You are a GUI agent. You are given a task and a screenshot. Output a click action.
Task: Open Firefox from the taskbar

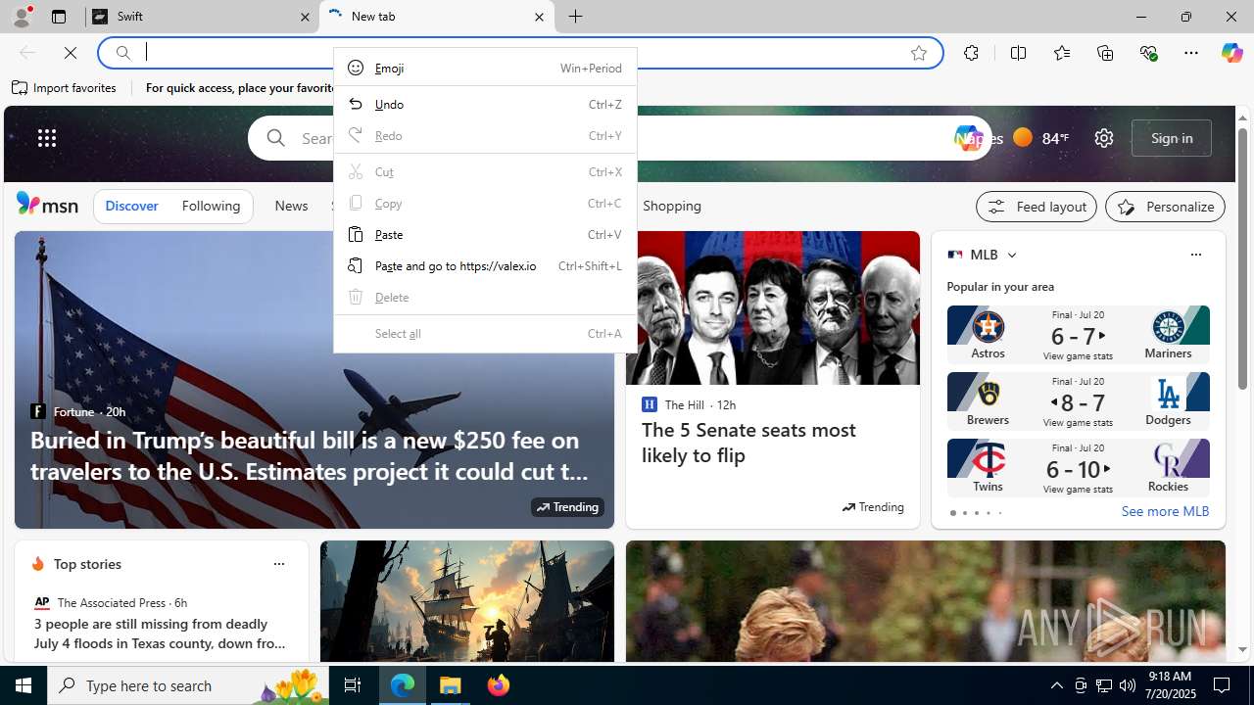[499, 685]
